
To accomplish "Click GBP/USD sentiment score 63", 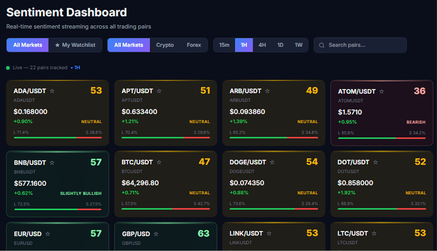I will pos(204,233).
